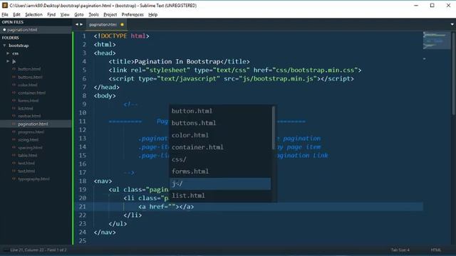
Task: Open the tab list dropdown arrow at right
Action: (x=452, y=24)
